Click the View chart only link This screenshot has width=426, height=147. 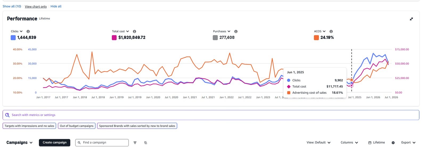point(36,6)
